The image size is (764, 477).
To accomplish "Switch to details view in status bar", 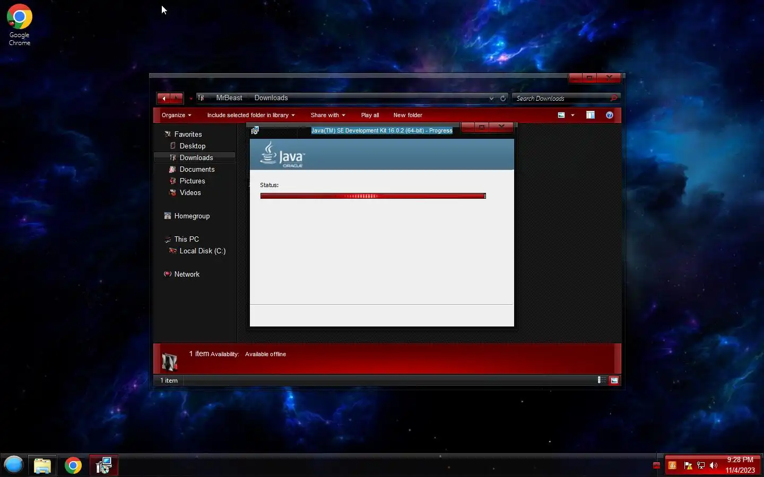I will (x=602, y=380).
